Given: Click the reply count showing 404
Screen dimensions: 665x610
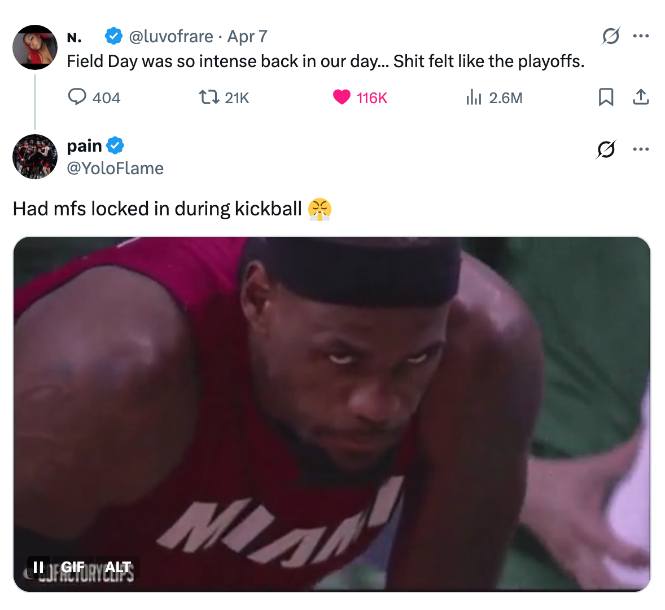Looking at the screenshot, I should click(x=106, y=97).
